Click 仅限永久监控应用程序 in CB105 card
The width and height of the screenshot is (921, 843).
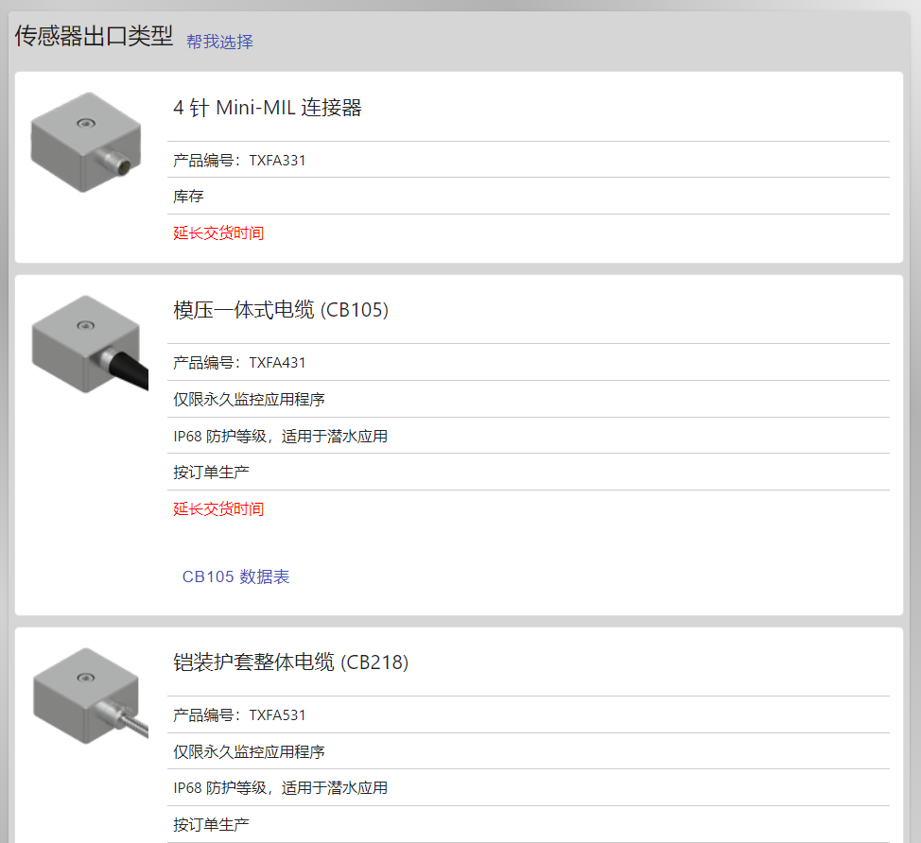pos(249,399)
